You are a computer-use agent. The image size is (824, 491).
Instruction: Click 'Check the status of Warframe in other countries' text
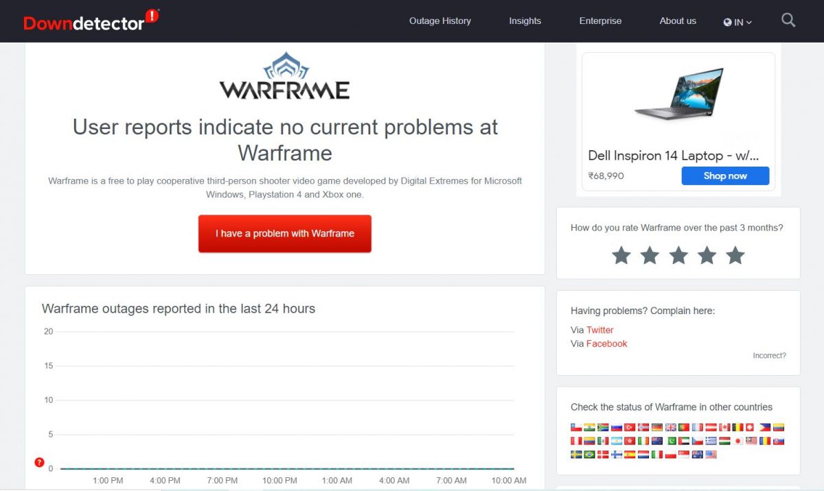click(672, 407)
